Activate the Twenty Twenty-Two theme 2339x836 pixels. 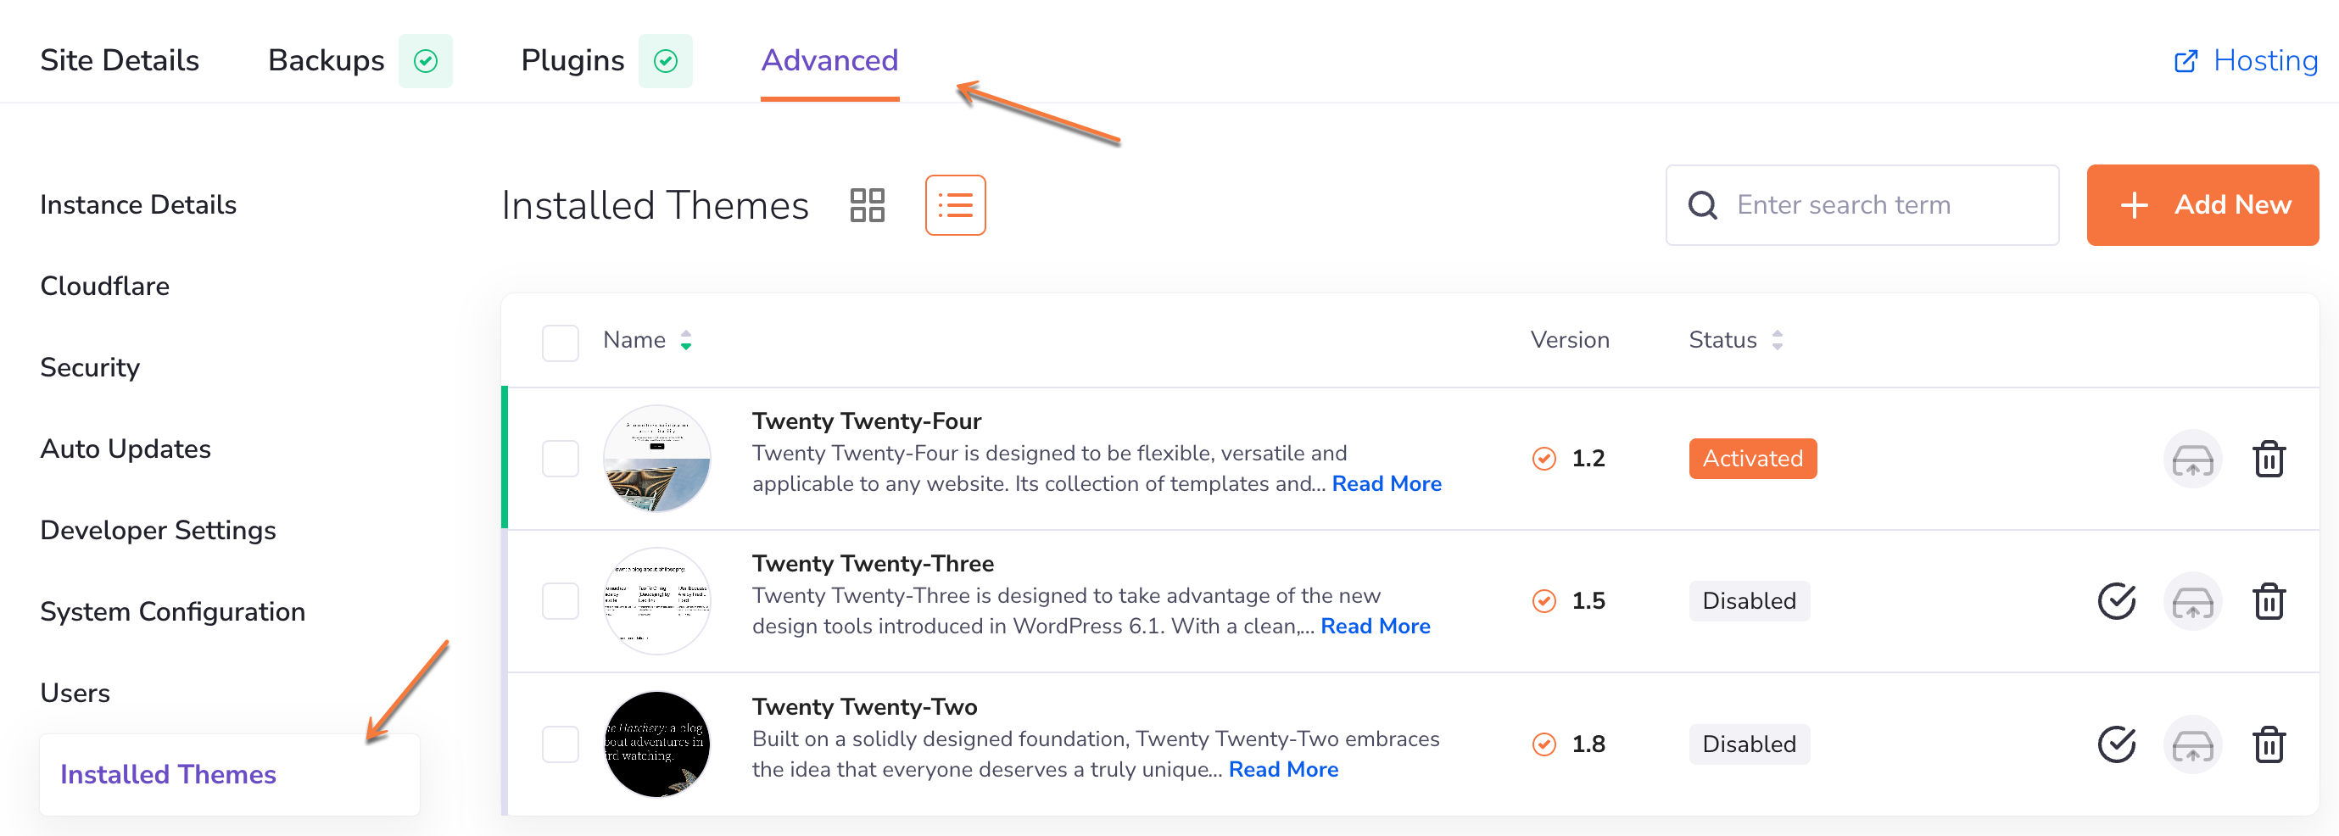click(x=2116, y=745)
